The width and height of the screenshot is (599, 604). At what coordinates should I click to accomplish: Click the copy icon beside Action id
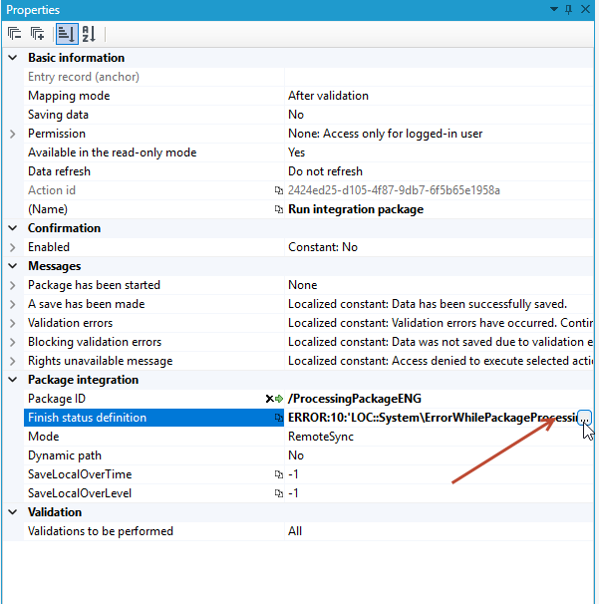tap(278, 190)
